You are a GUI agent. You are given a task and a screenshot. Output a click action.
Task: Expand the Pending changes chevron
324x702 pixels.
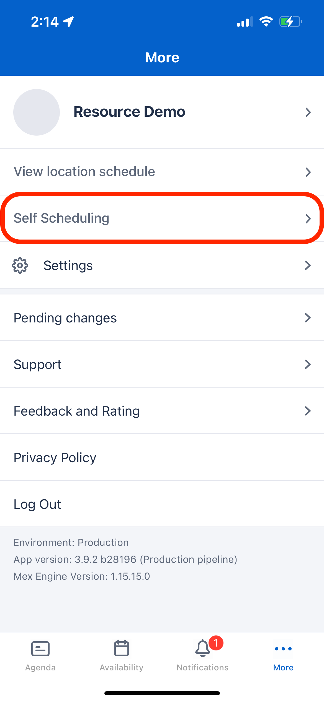(308, 317)
